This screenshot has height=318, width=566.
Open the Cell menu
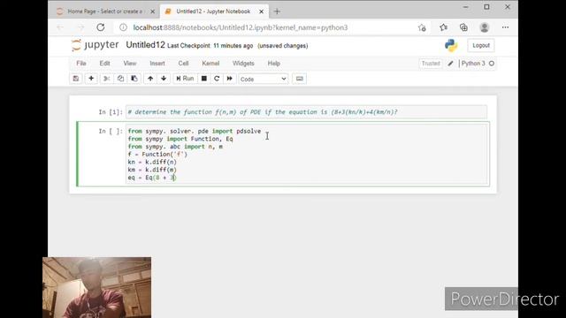(x=183, y=64)
